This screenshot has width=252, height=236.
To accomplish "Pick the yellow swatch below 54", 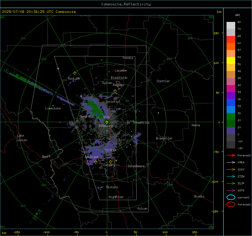I will click(x=231, y=60).
